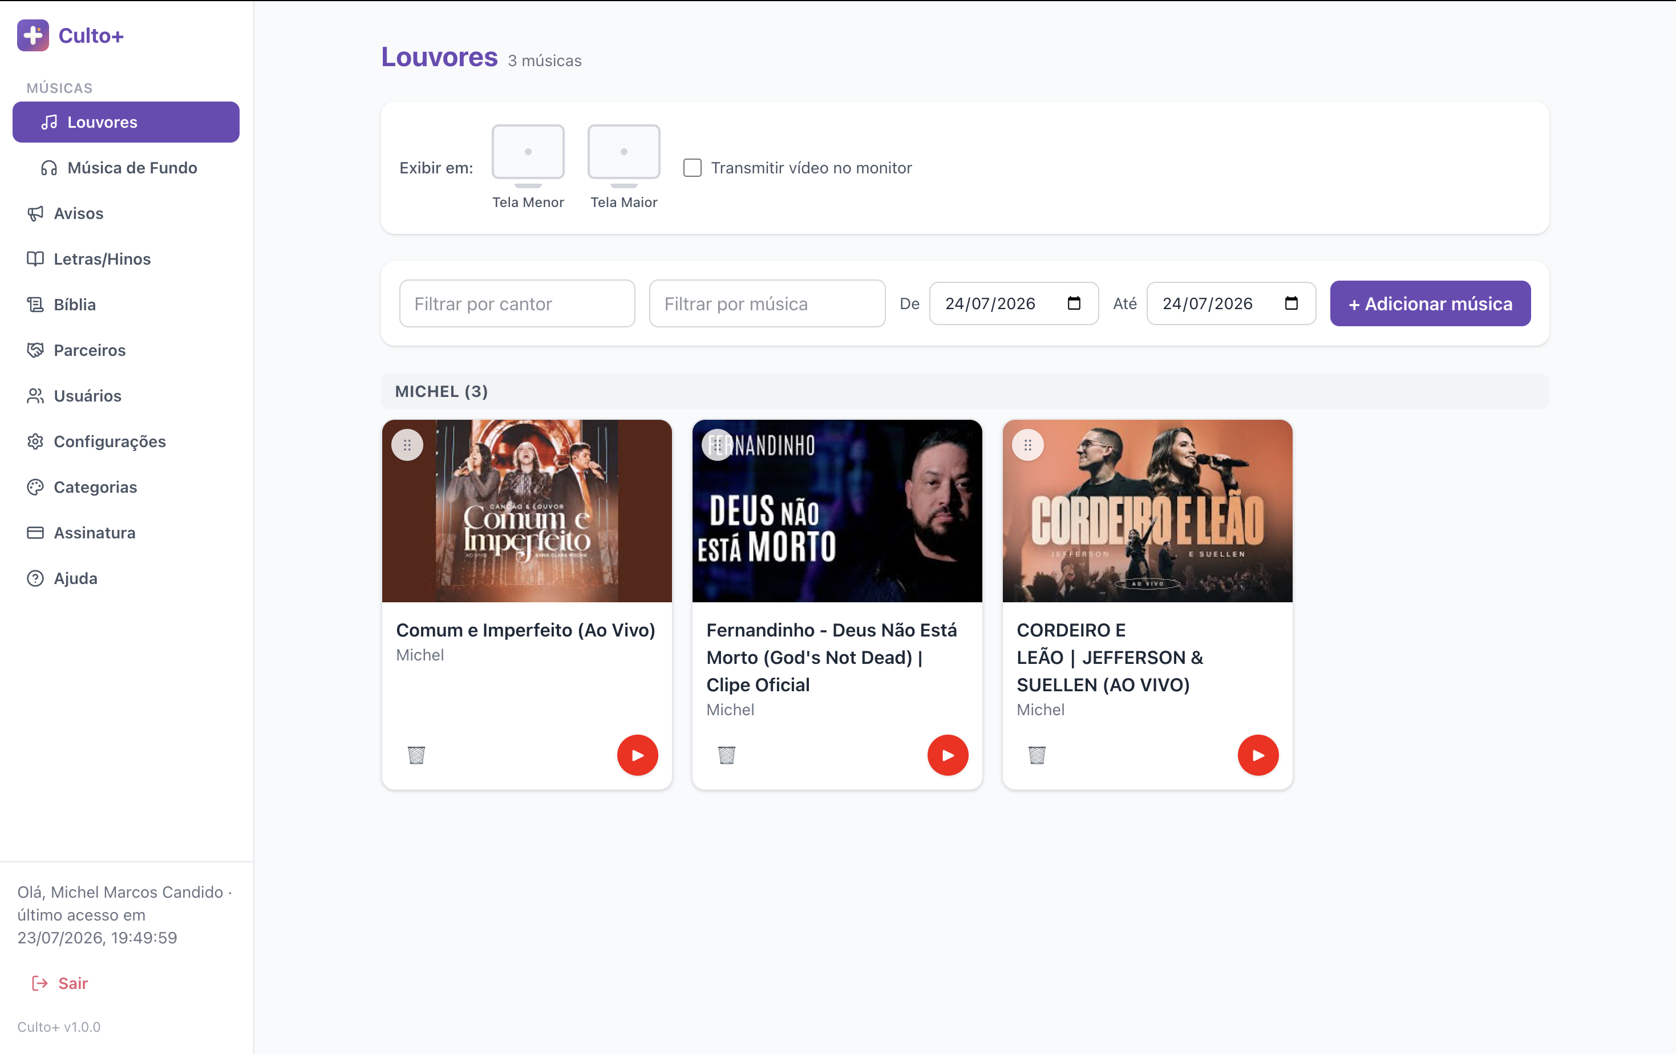This screenshot has width=1676, height=1054.
Task: Open the calendar picker for Até date
Action: [x=1291, y=303]
